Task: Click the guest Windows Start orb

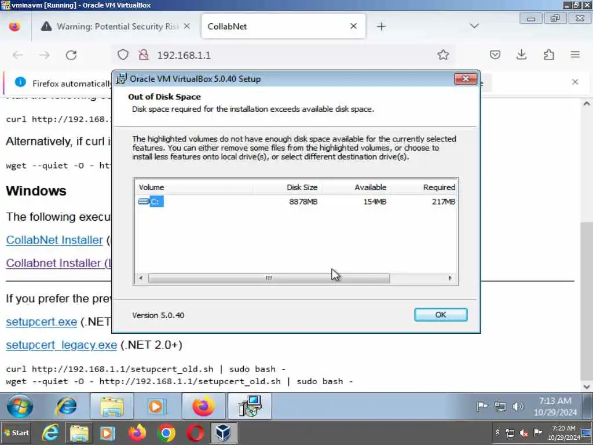Action: click(x=20, y=406)
